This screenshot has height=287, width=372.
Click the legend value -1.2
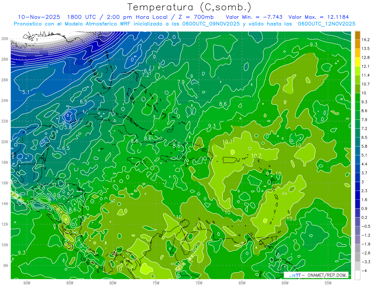(x=366, y=235)
